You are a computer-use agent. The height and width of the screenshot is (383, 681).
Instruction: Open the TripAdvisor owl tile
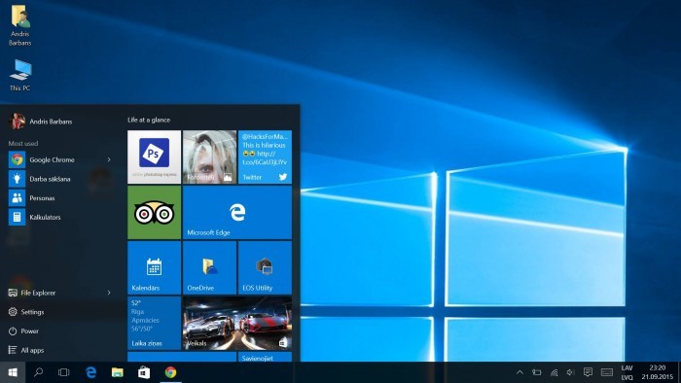click(x=154, y=213)
